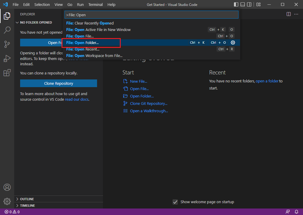Open the Run and Debug view

coord(7,58)
